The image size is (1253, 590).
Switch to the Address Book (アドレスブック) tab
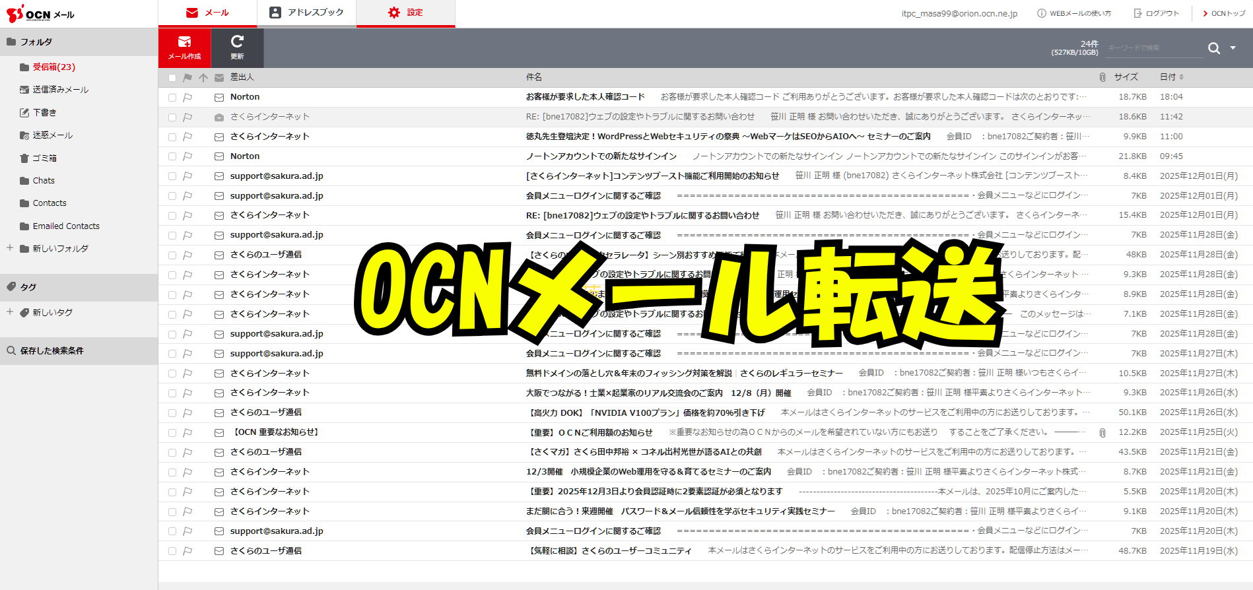click(307, 13)
